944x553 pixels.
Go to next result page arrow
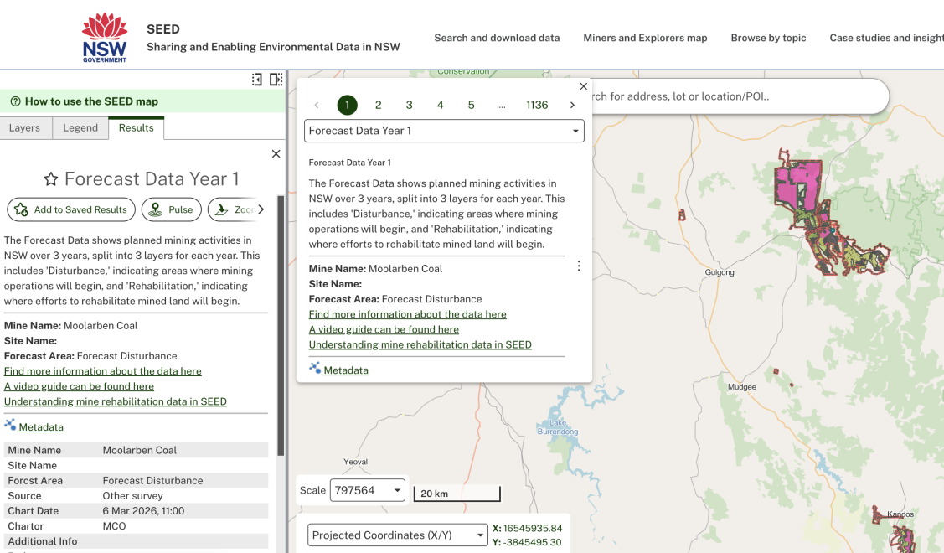click(x=572, y=105)
